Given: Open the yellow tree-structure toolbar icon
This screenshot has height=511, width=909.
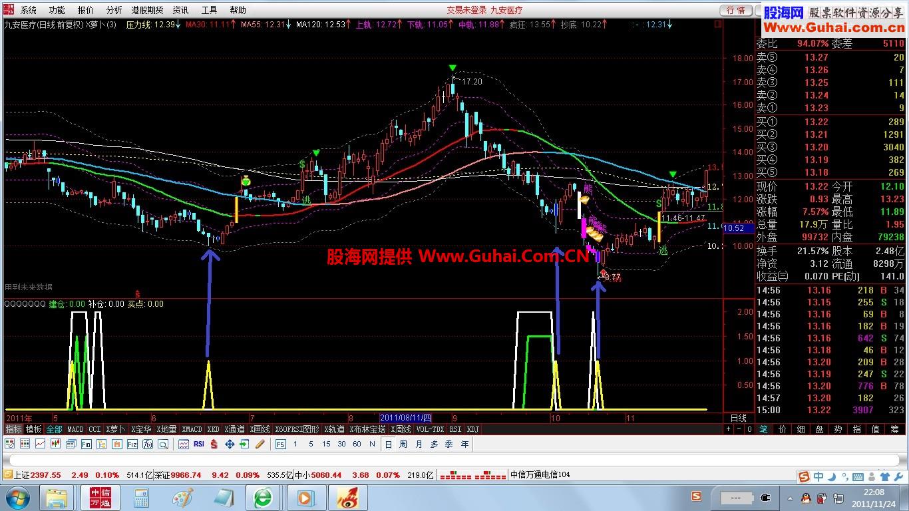Looking at the screenshot, I should 102,444.
